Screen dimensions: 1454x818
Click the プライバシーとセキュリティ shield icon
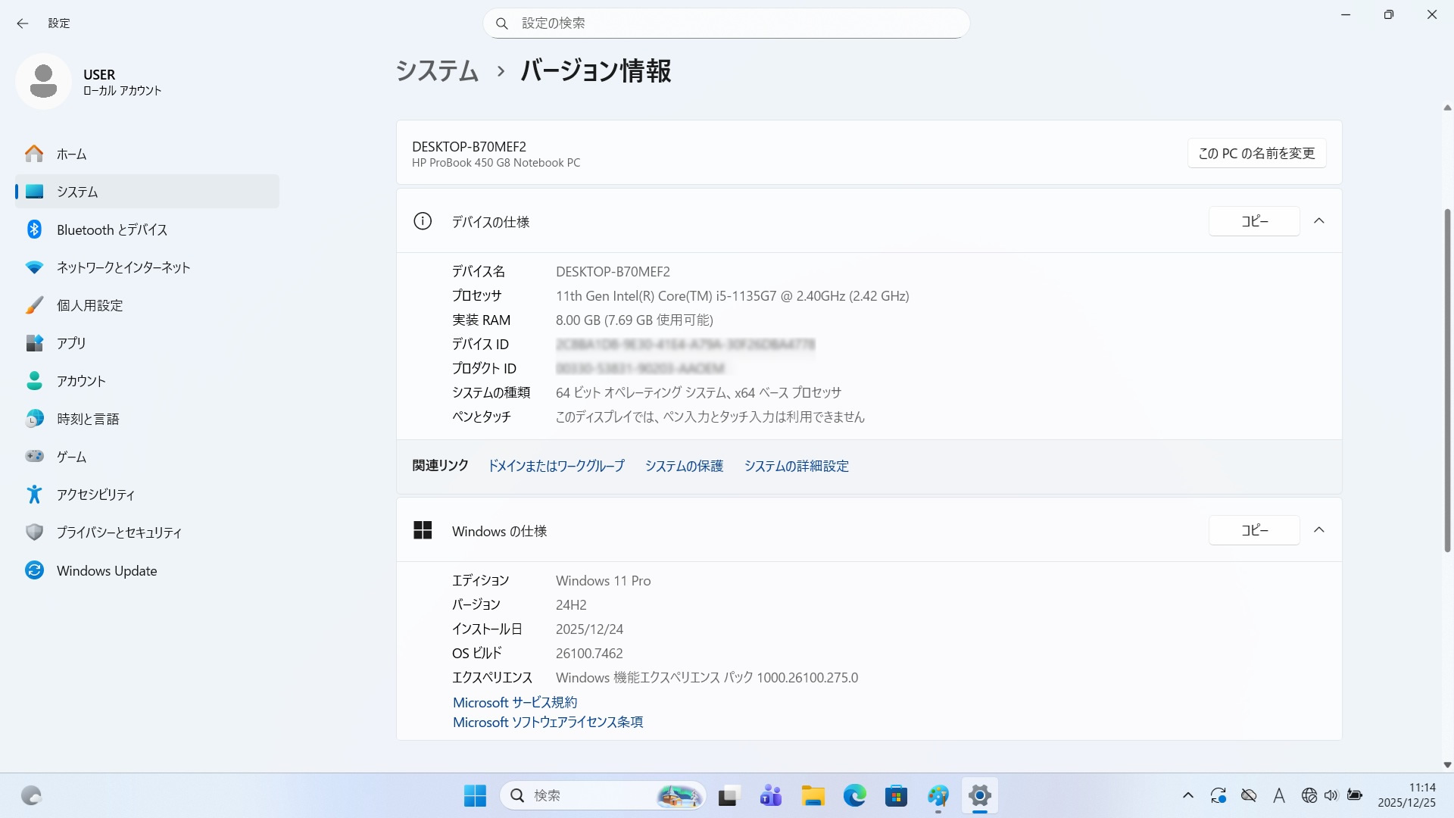click(x=34, y=532)
